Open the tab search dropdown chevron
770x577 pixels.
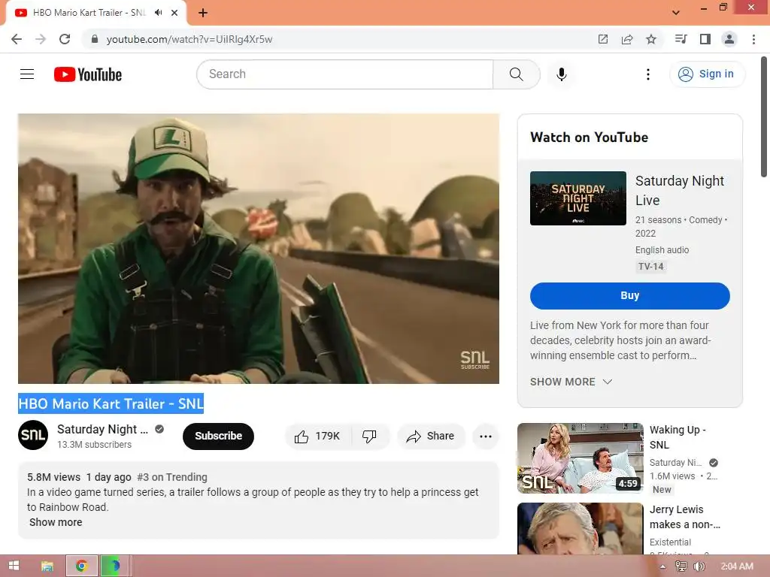(x=676, y=13)
